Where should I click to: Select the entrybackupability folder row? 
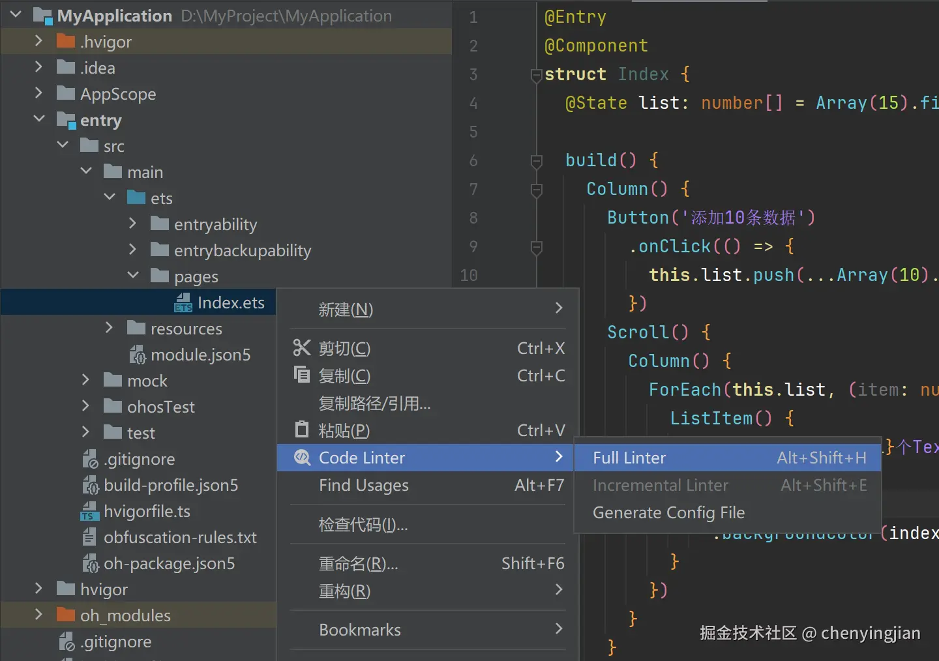(226, 250)
